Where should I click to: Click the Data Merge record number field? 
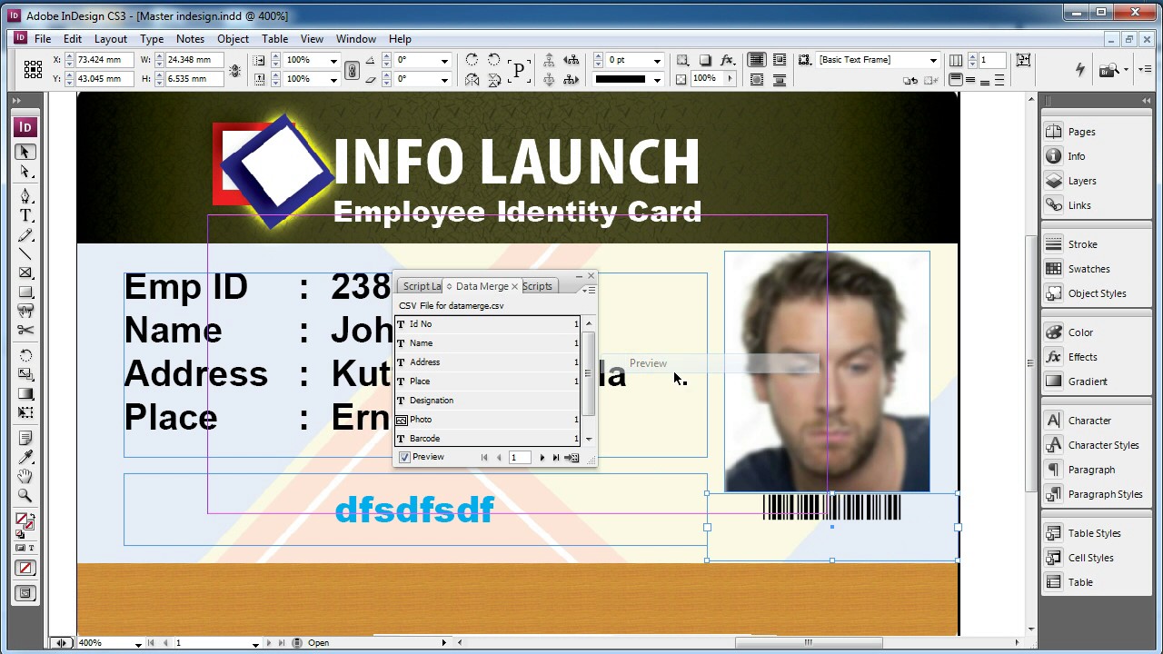coord(520,458)
